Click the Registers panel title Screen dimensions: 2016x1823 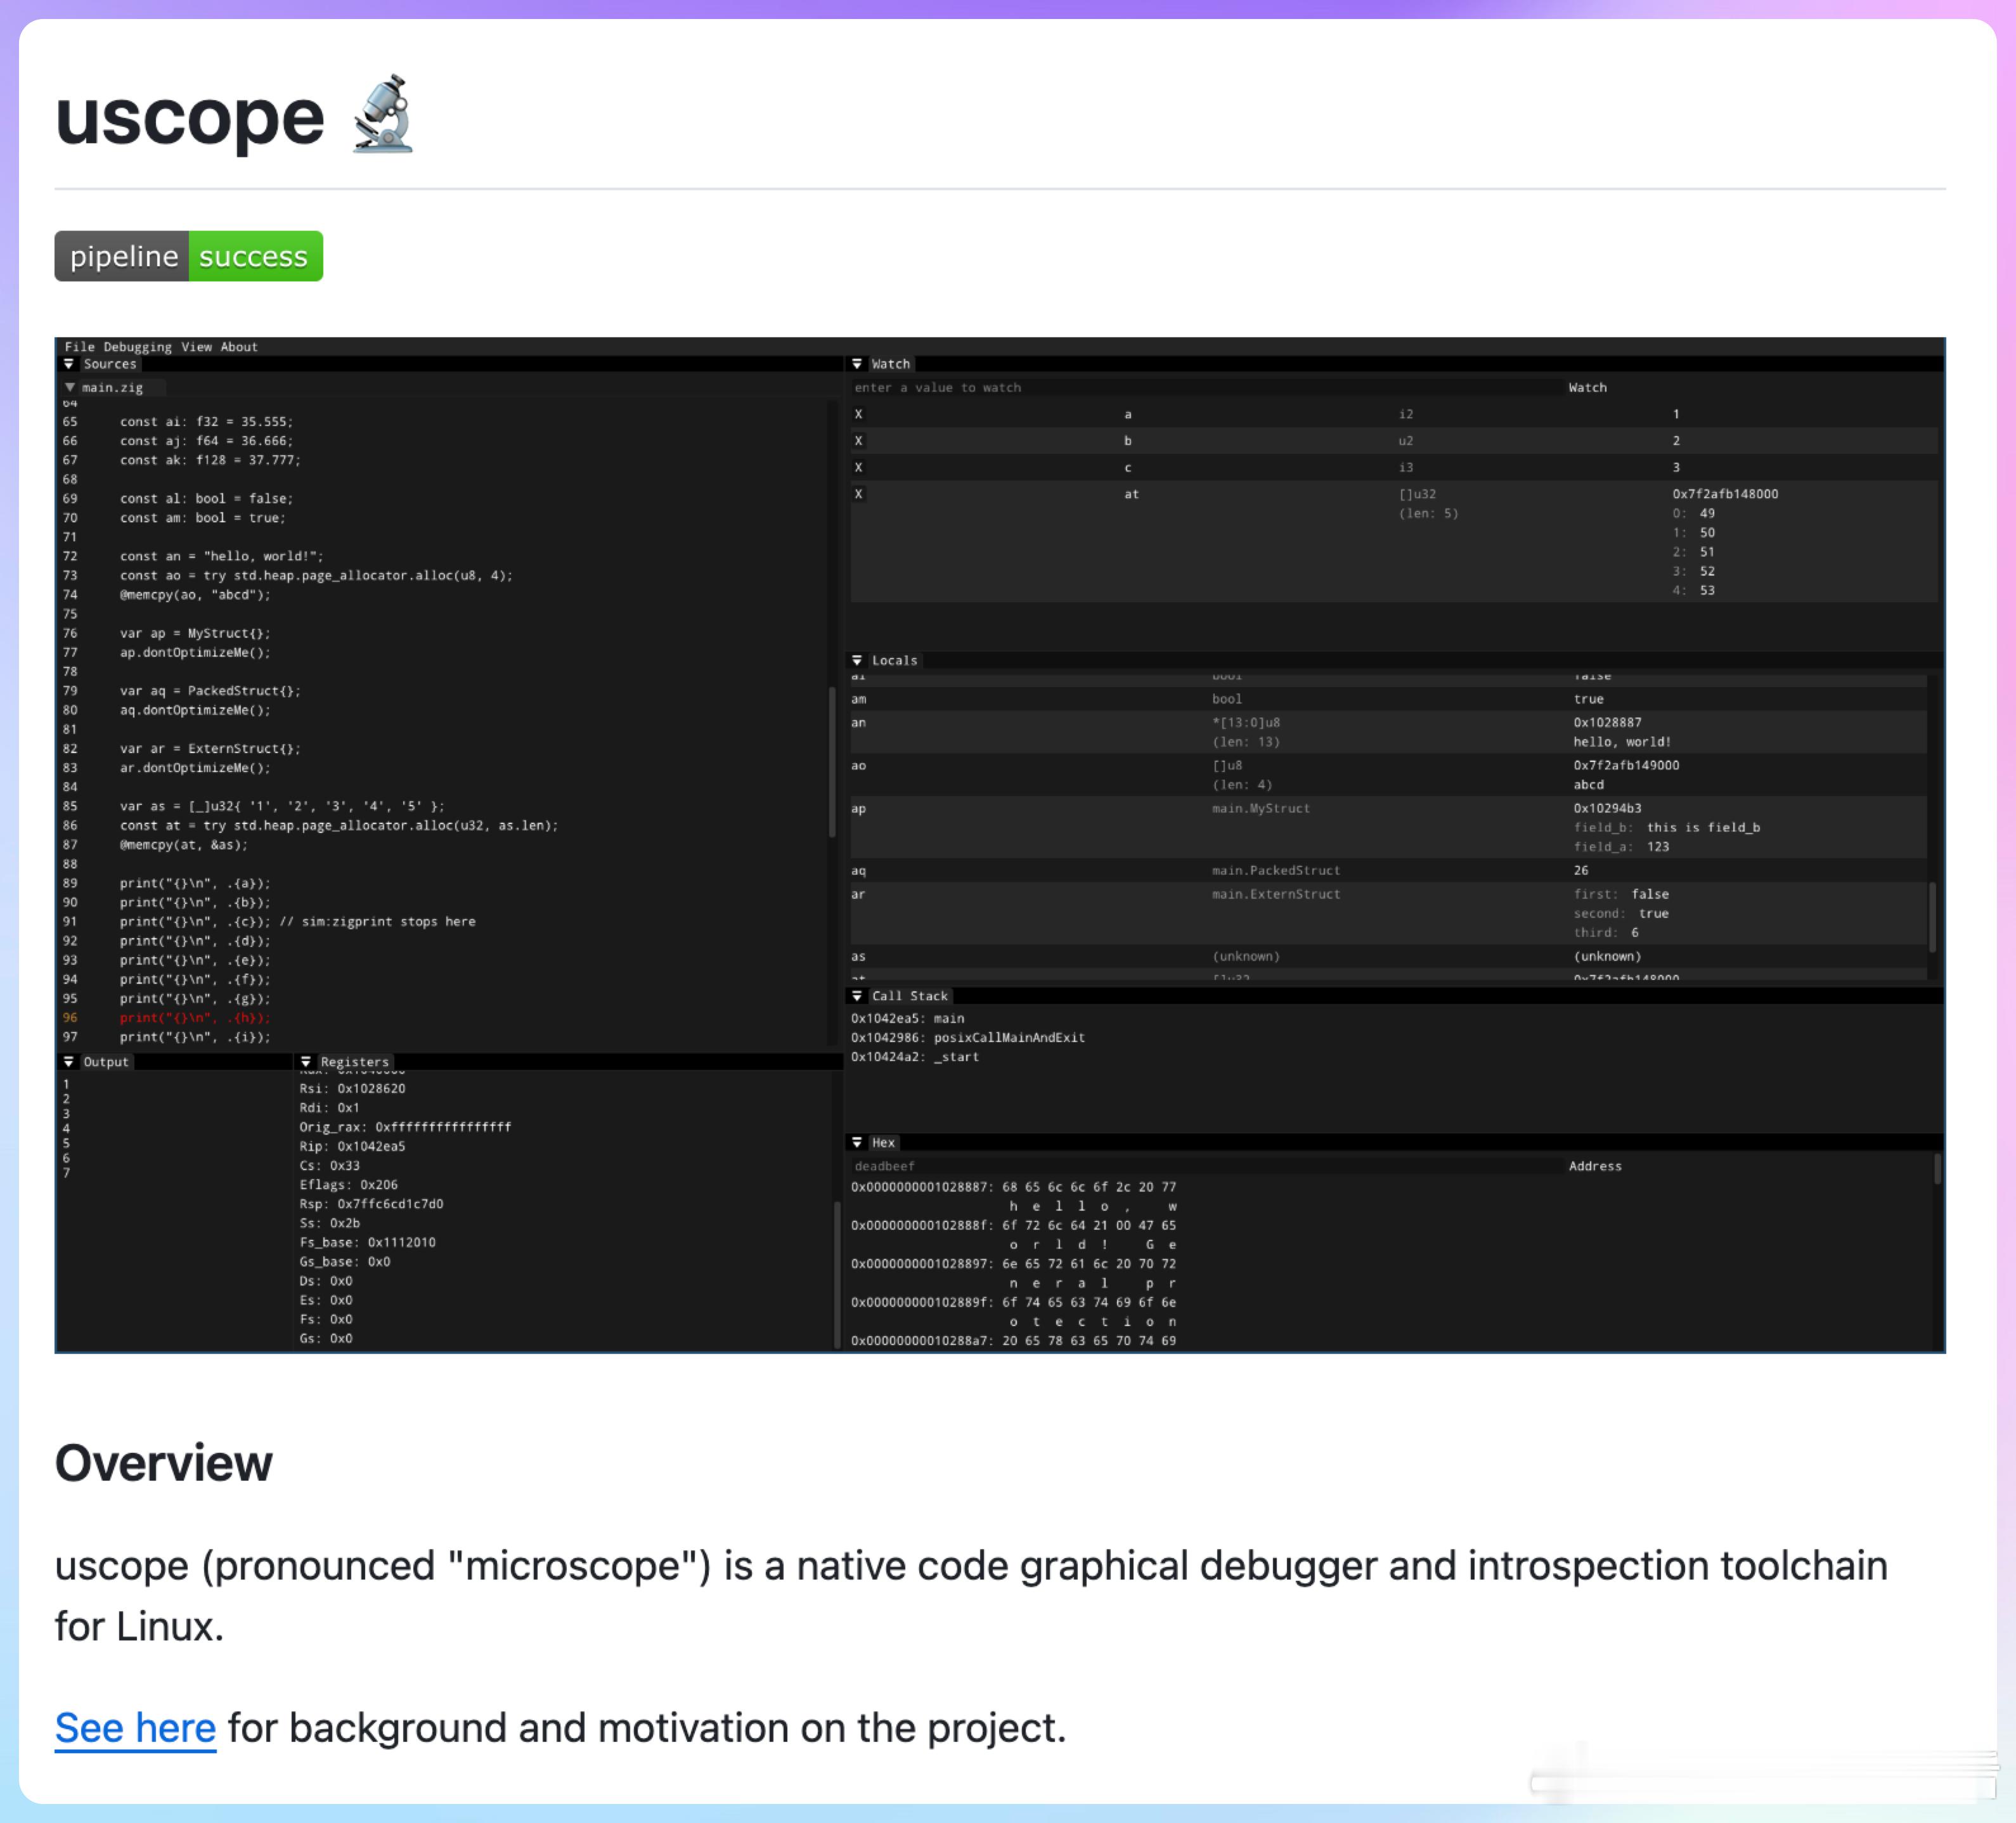pyautogui.click(x=354, y=1061)
